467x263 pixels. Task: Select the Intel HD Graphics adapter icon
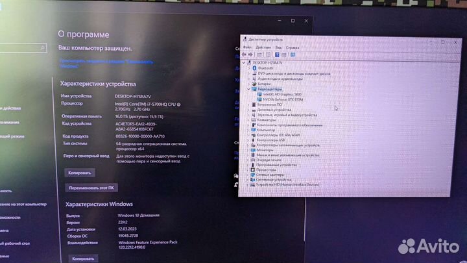pyautogui.click(x=259, y=94)
